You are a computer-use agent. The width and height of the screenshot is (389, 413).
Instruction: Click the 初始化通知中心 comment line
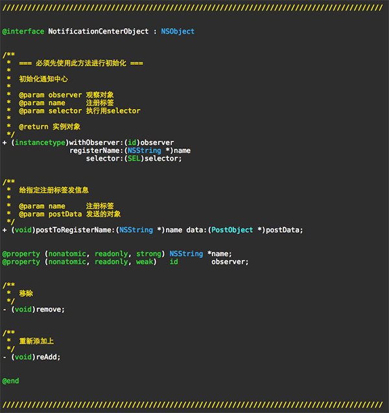pyautogui.click(x=43, y=78)
